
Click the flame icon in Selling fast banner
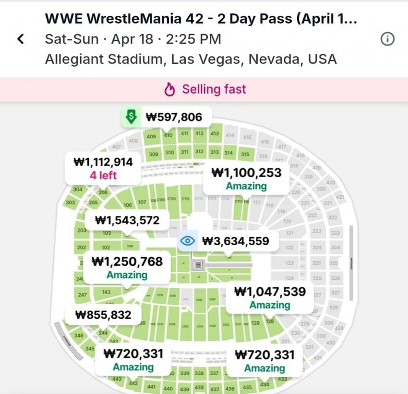(x=169, y=89)
